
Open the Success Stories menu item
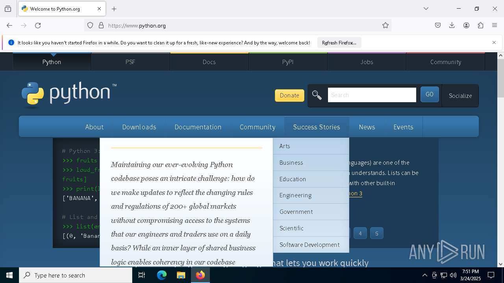pos(317,127)
